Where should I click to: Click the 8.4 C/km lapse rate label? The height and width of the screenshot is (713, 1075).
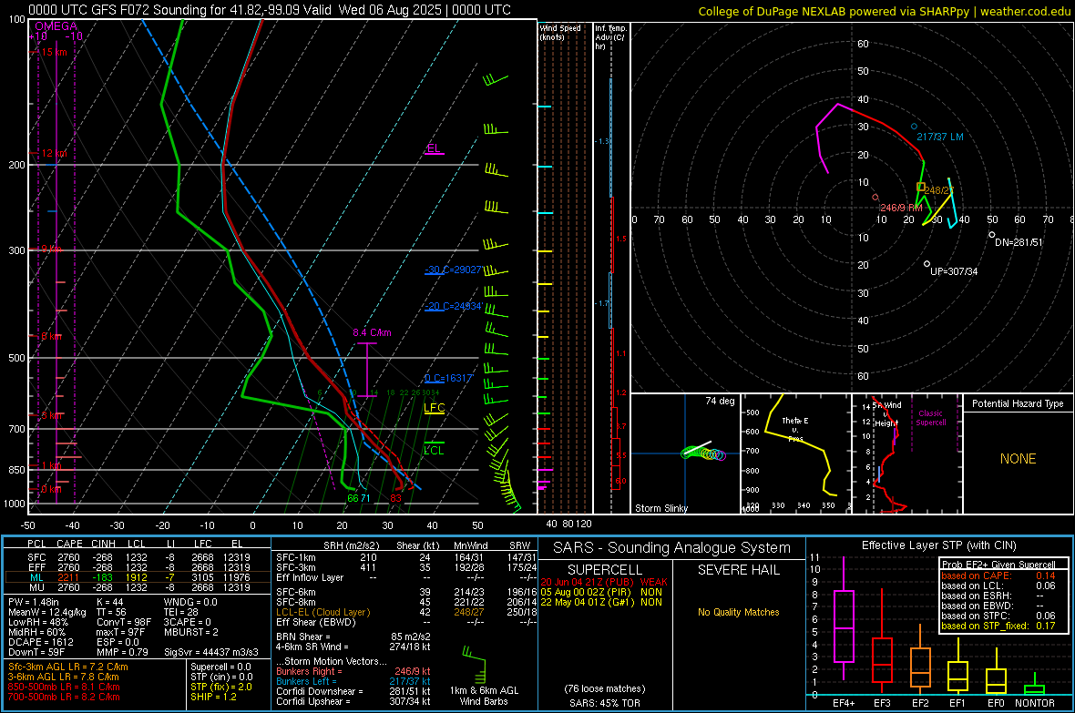(372, 332)
